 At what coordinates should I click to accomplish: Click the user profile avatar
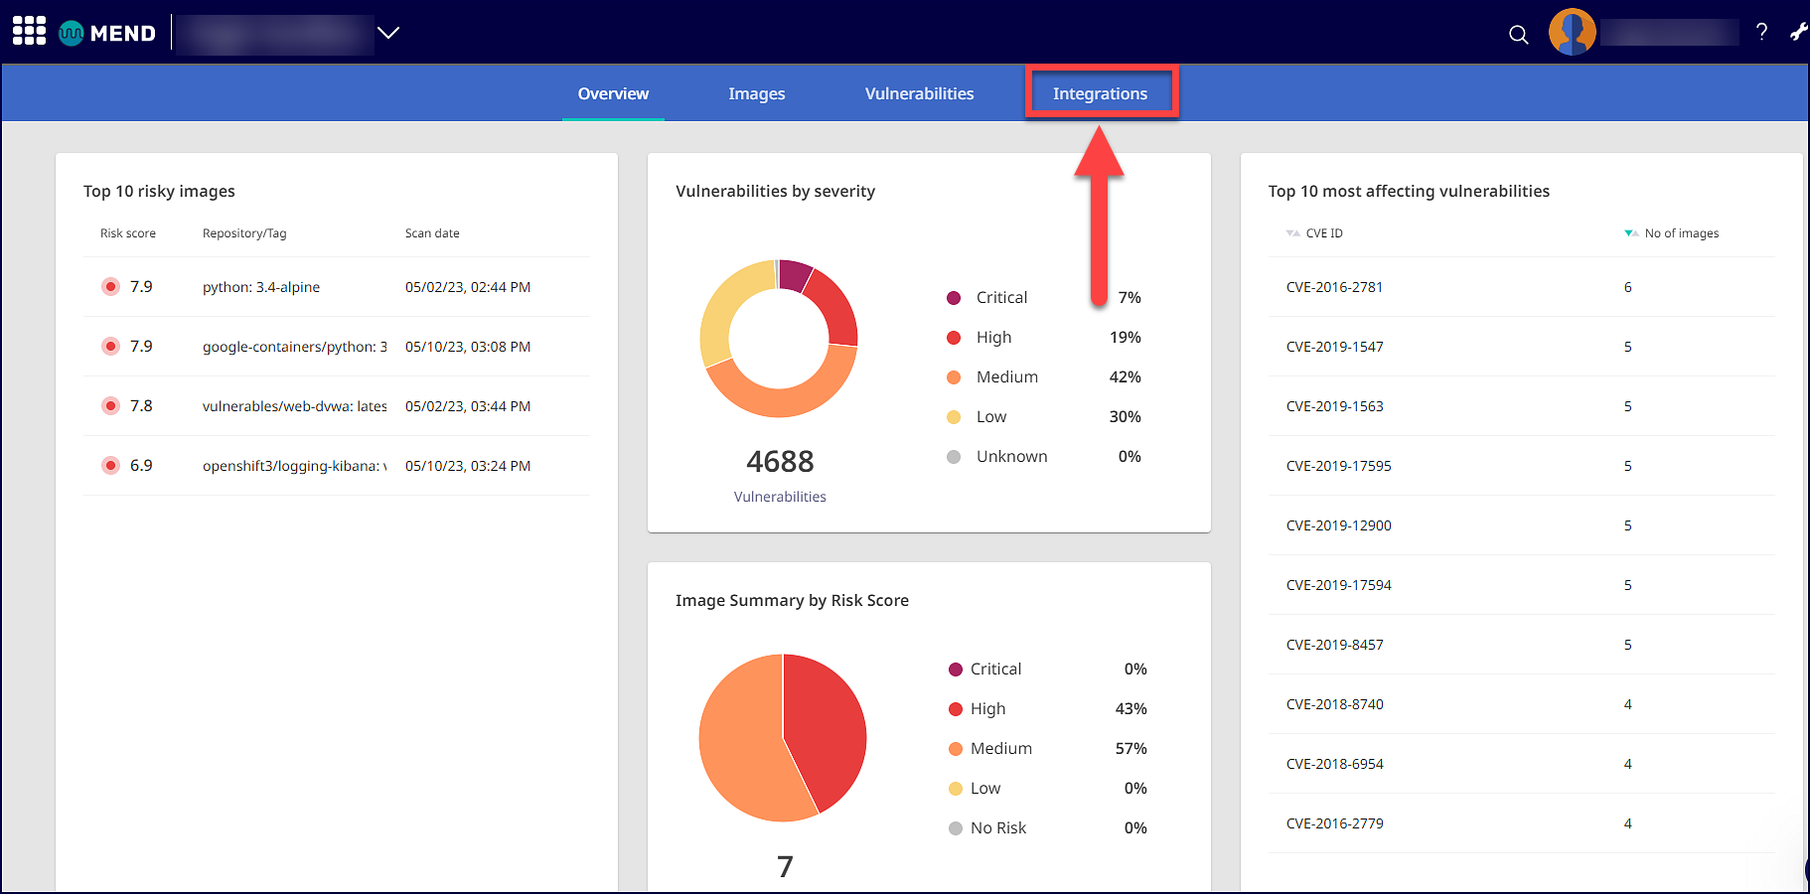(x=1572, y=33)
